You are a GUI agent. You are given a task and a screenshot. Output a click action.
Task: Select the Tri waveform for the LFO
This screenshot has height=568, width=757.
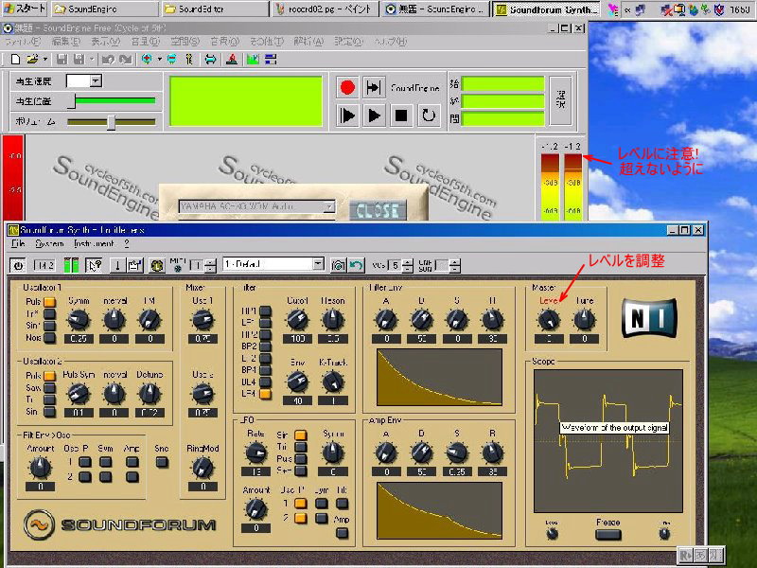tap(300, 447)
